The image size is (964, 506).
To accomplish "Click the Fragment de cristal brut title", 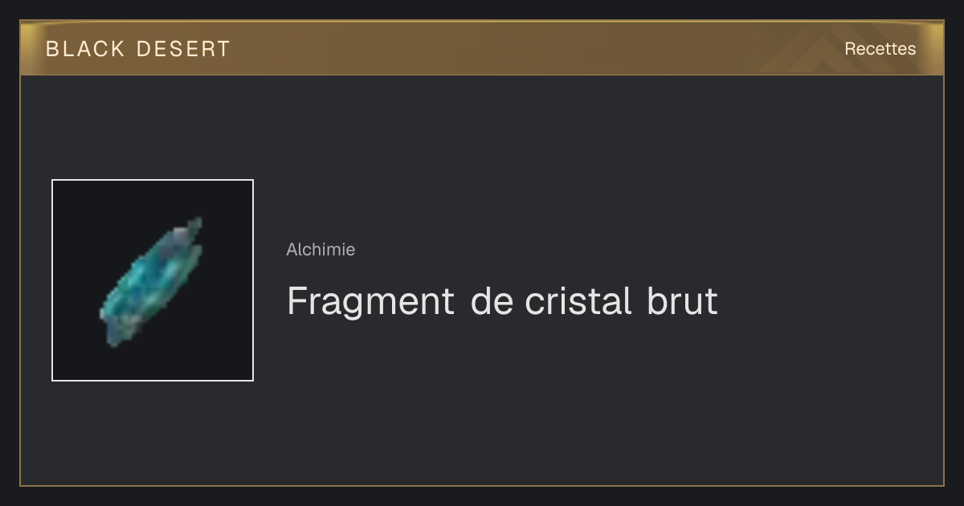I will click(502, 302).
